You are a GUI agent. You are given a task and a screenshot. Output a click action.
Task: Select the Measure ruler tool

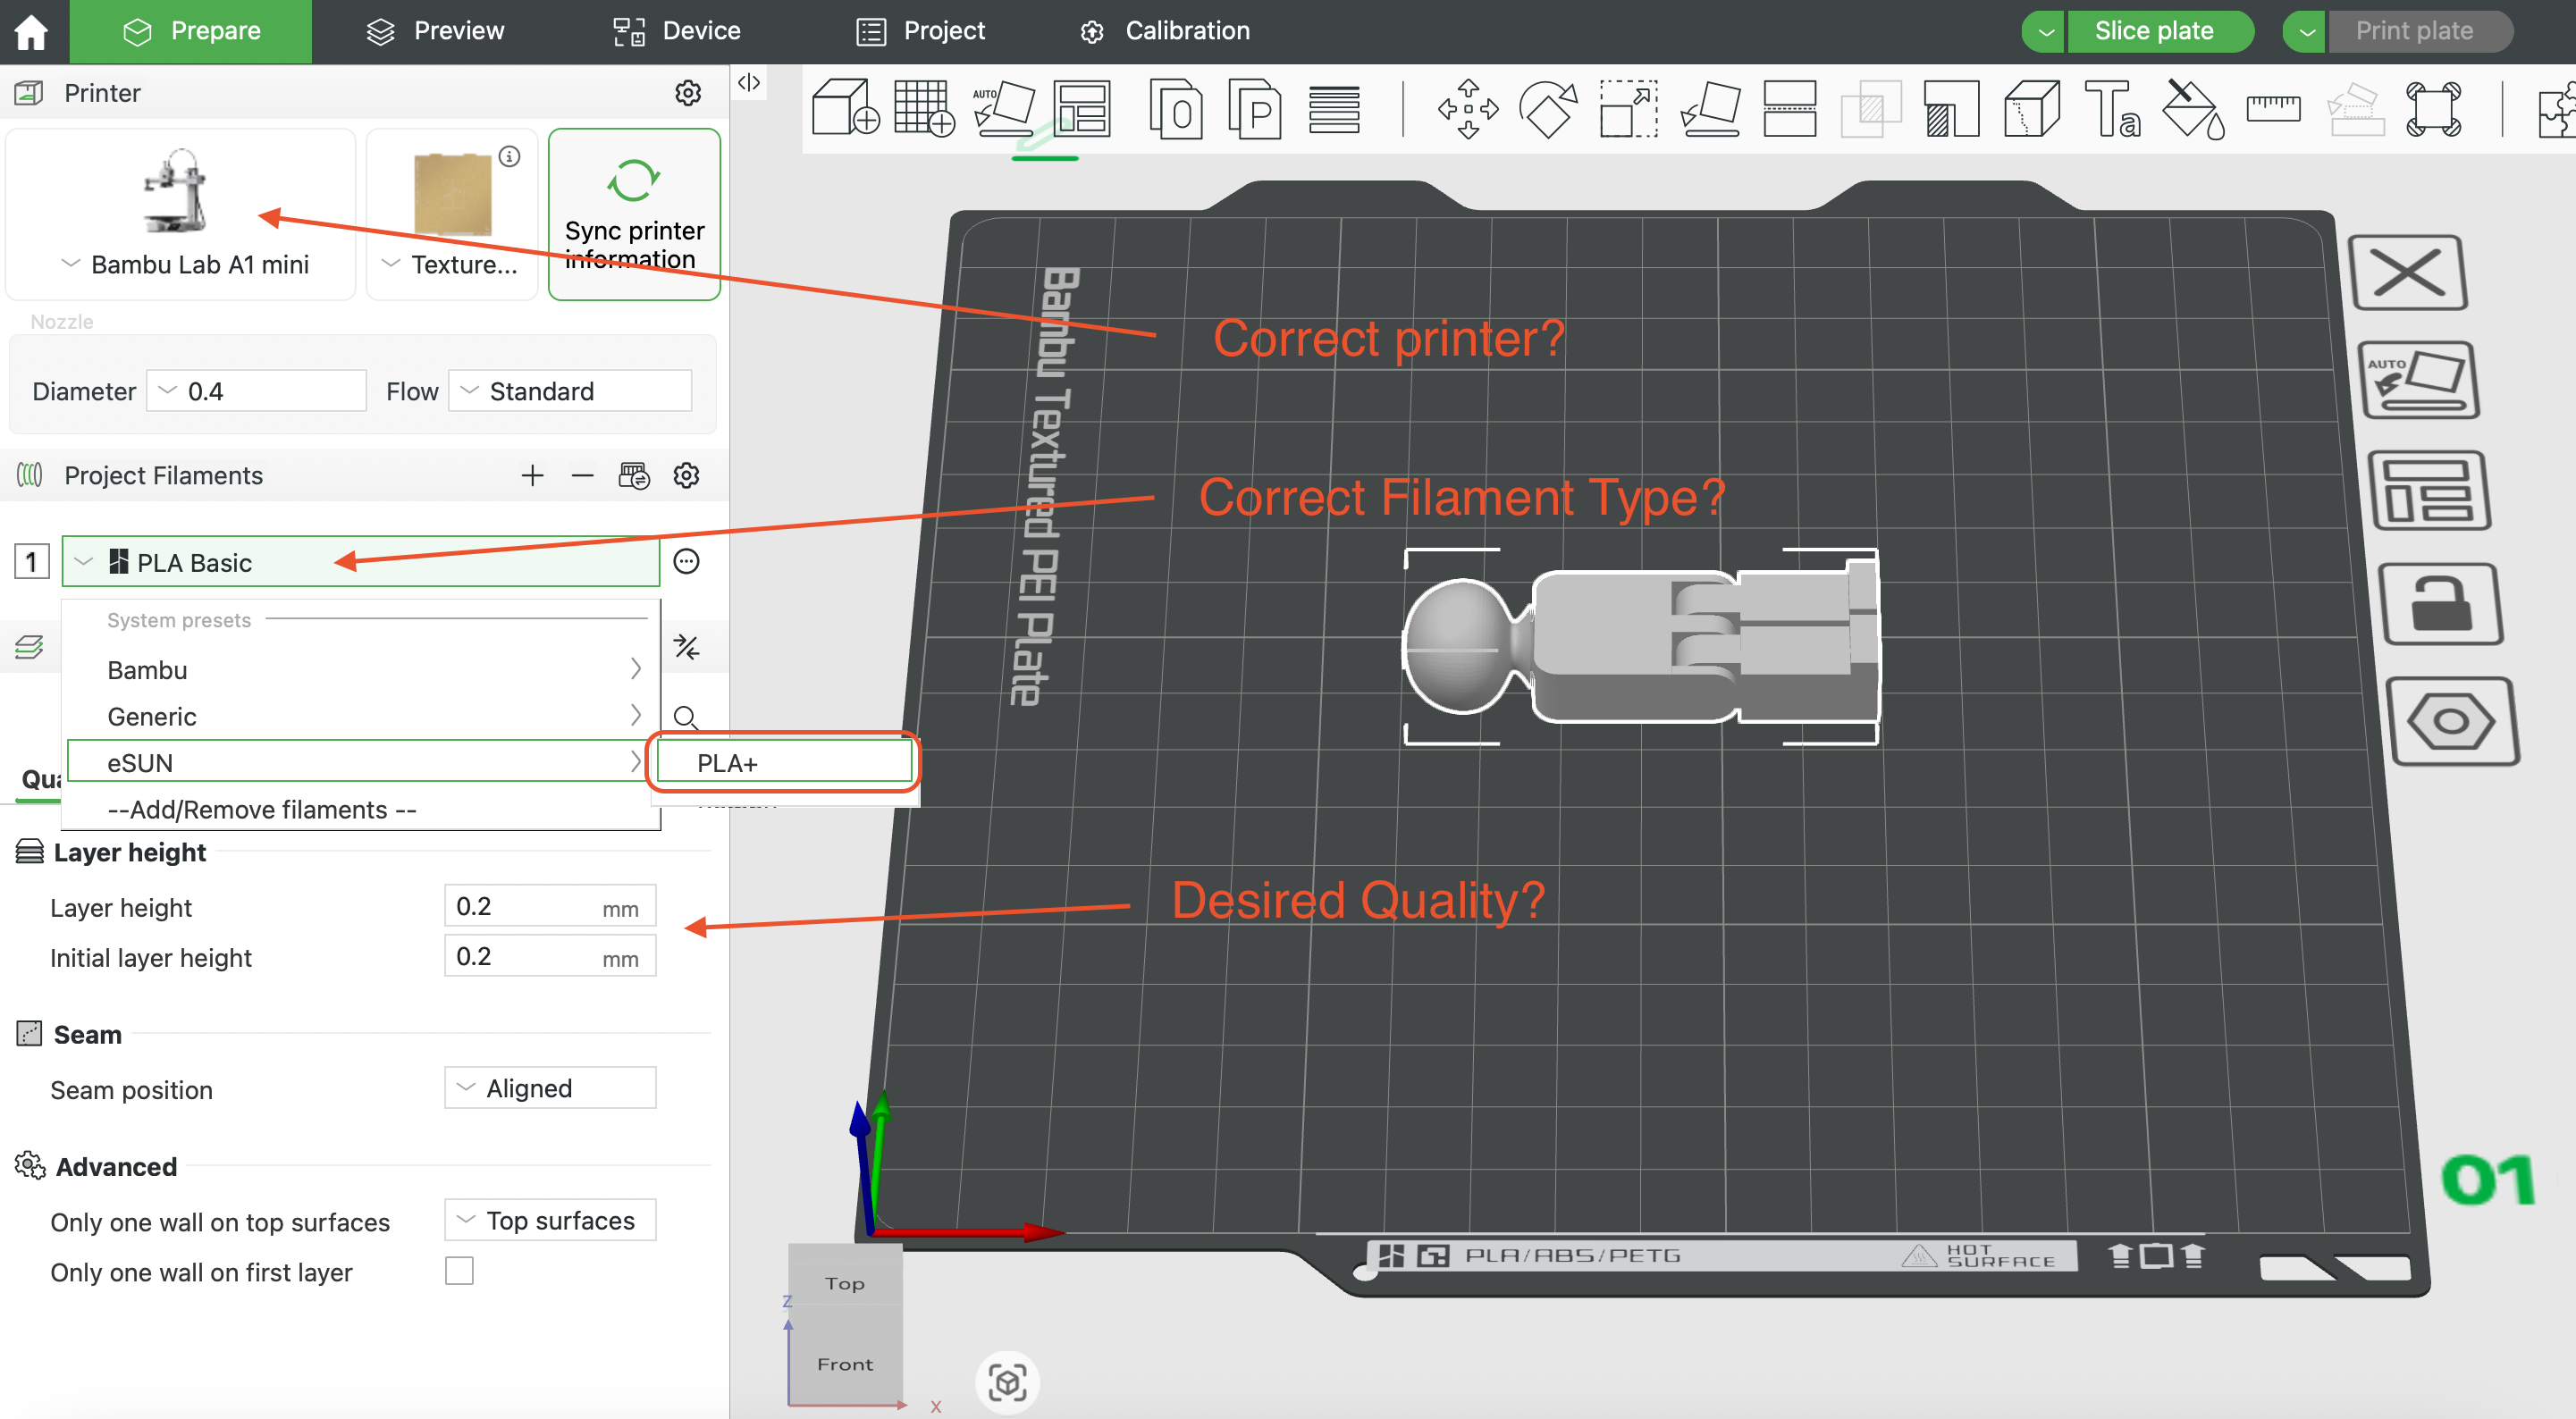pos(2273,108)
